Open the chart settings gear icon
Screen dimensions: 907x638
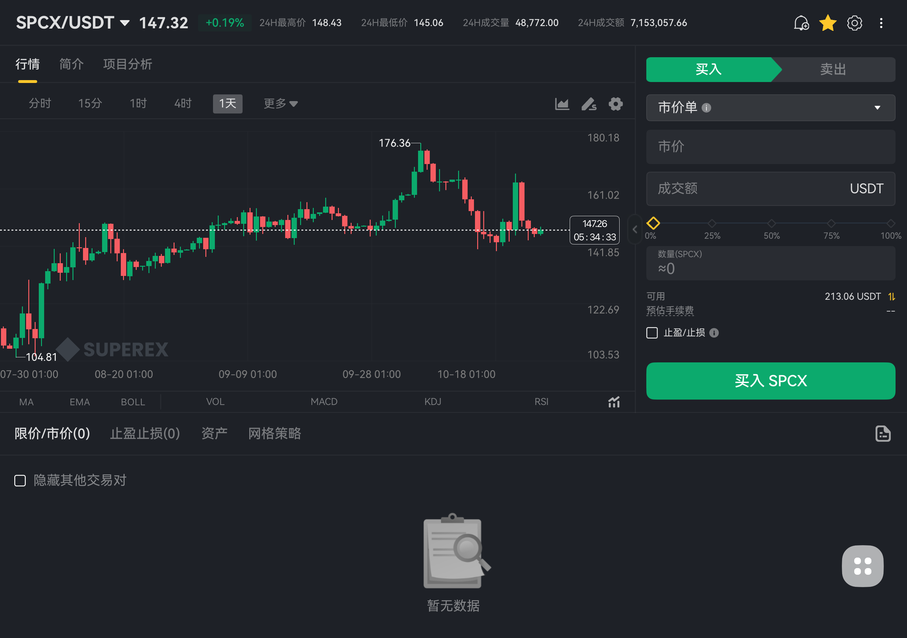pyautogui.click(x=615, y=104)
